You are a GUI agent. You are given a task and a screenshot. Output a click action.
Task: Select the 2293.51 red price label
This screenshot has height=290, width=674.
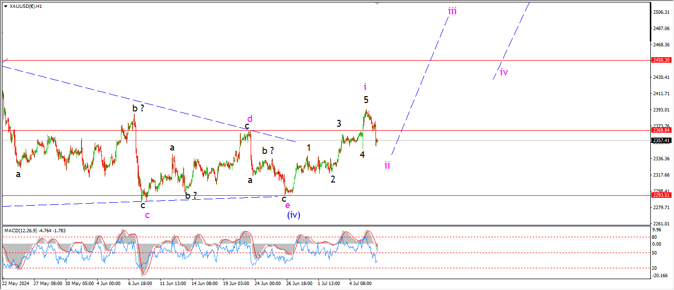[x=661, y=195]
